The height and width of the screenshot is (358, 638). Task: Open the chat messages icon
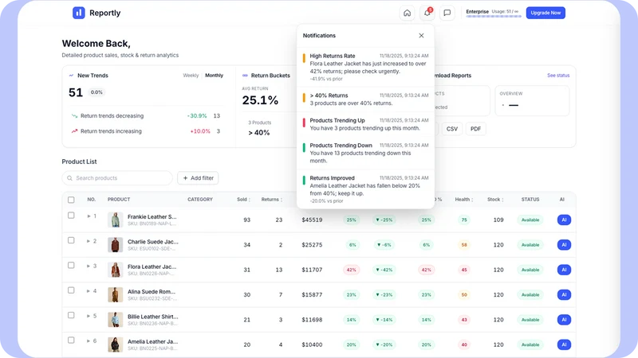(447, 13)
